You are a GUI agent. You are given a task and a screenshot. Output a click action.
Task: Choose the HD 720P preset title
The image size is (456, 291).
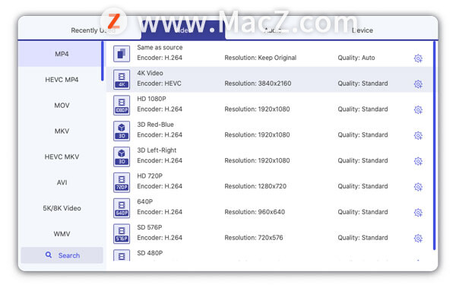150,176
